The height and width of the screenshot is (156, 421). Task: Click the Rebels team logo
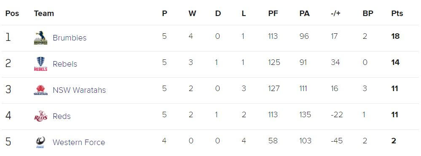[40, 64]
